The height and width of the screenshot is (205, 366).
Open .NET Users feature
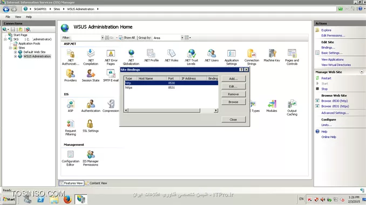click(212, 55)
